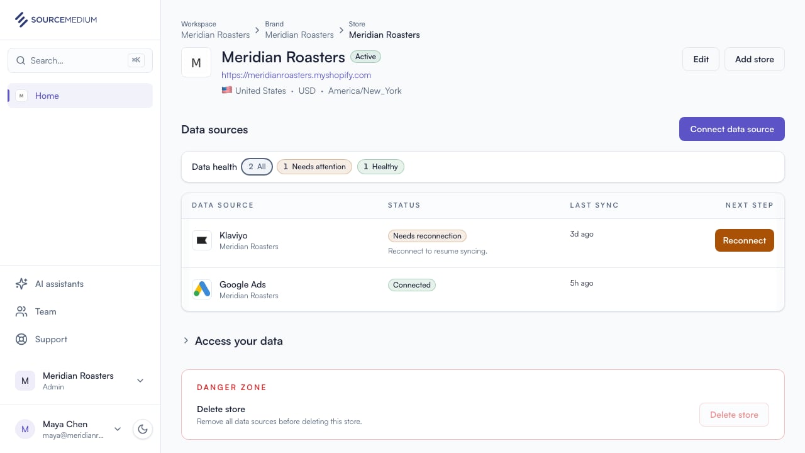805x453 pixels.
Task: Click the Add store button
Action: click(755, 59)
